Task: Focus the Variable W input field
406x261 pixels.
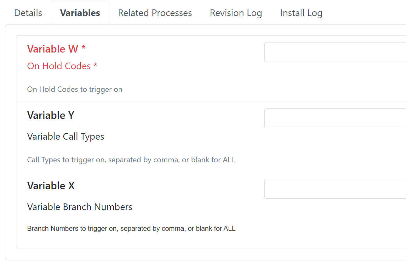Action: (335, 52)
